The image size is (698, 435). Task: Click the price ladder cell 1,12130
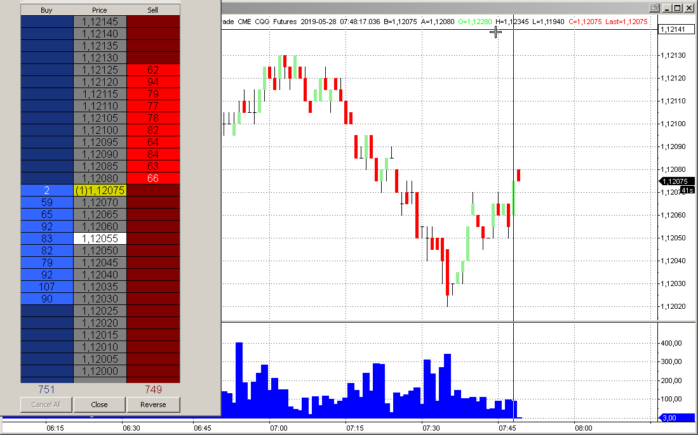(100, 58)
